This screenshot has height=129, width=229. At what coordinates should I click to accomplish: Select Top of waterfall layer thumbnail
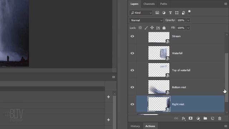point(159,70)
